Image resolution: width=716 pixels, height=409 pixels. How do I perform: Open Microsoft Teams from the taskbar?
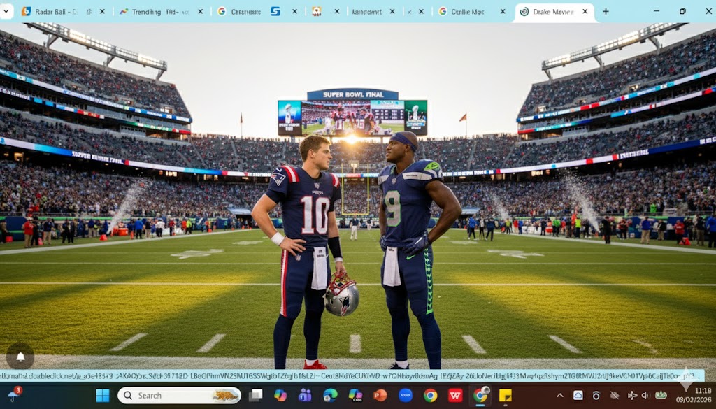(x=305, y=395)
